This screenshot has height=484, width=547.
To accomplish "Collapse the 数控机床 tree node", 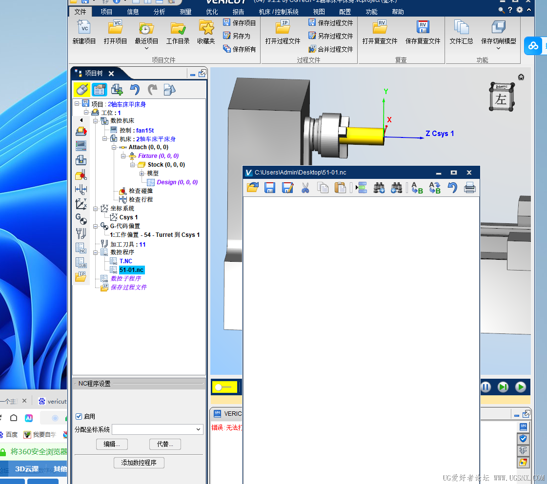I will (x=95, y=121).
